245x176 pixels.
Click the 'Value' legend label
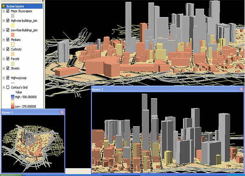point(19,92)
